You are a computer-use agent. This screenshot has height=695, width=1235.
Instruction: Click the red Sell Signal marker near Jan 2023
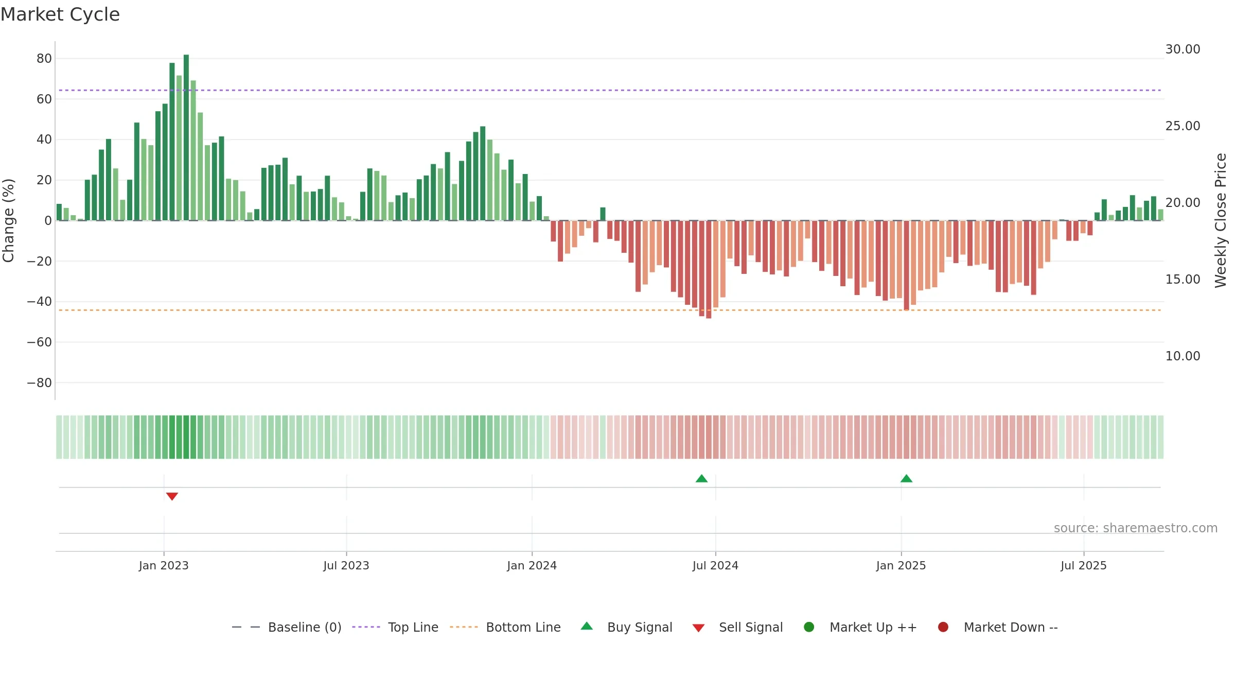click(x=172, y=496)
